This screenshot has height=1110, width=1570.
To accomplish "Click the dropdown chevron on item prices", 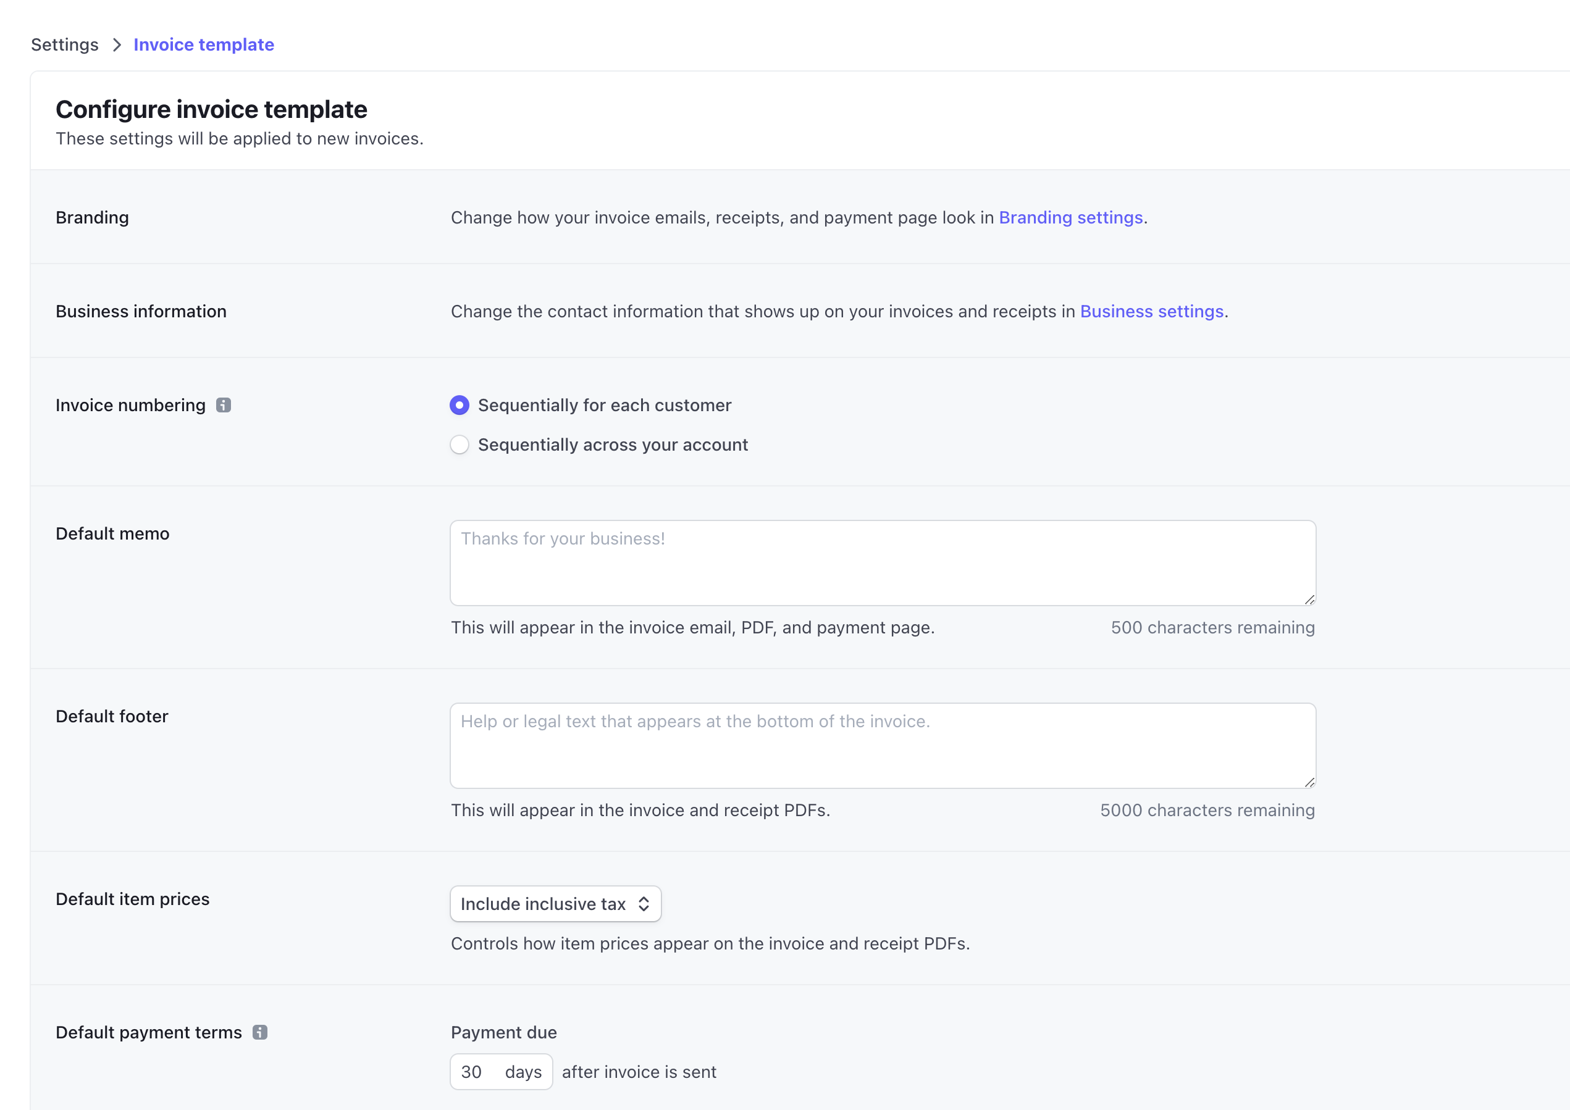I will coord(644,903).
